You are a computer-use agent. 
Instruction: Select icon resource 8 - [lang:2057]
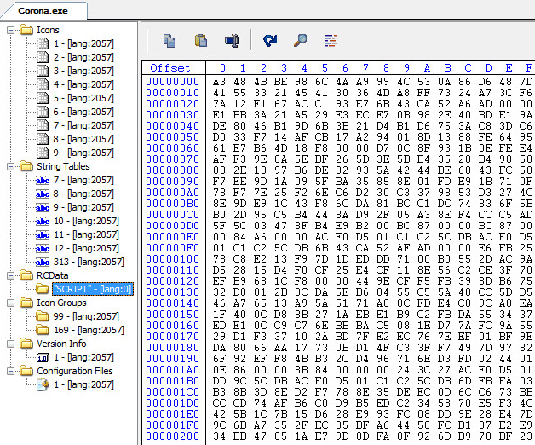(x=83, y=139)
